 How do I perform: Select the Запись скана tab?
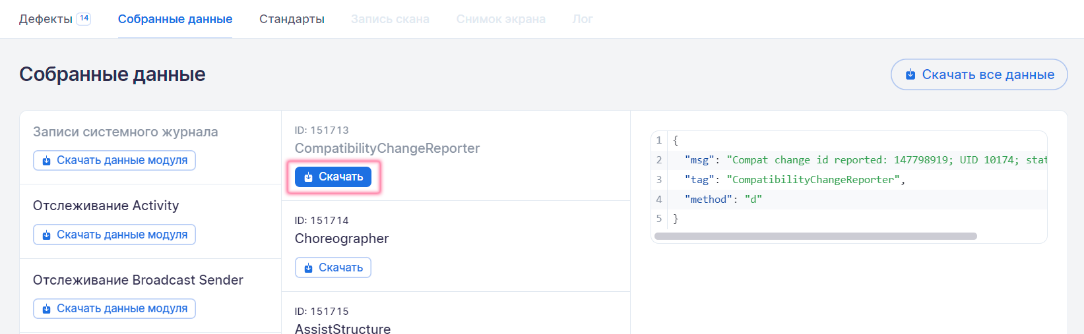(x=390, y=19)
